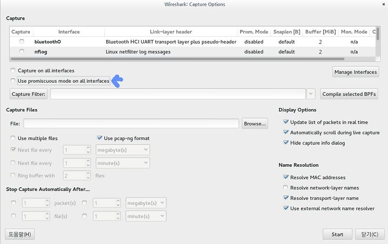The width and height of the screenshot is (388, 244).
Task: Sort by the Interface column header
Action: click(69, 32)
